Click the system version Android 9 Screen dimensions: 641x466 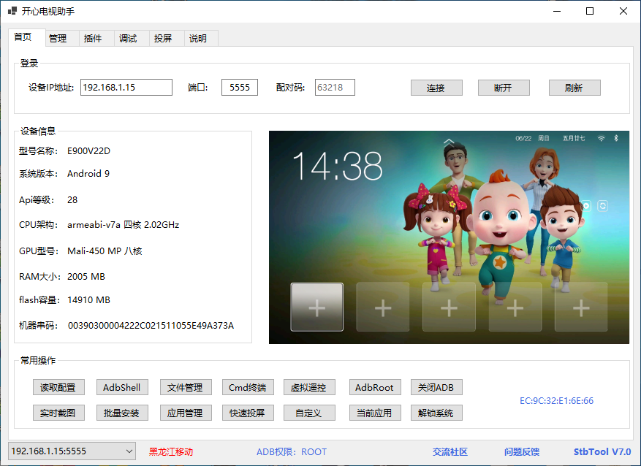point(88,174)
